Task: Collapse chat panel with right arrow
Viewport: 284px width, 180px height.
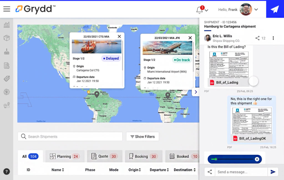Action: point(196,92)
